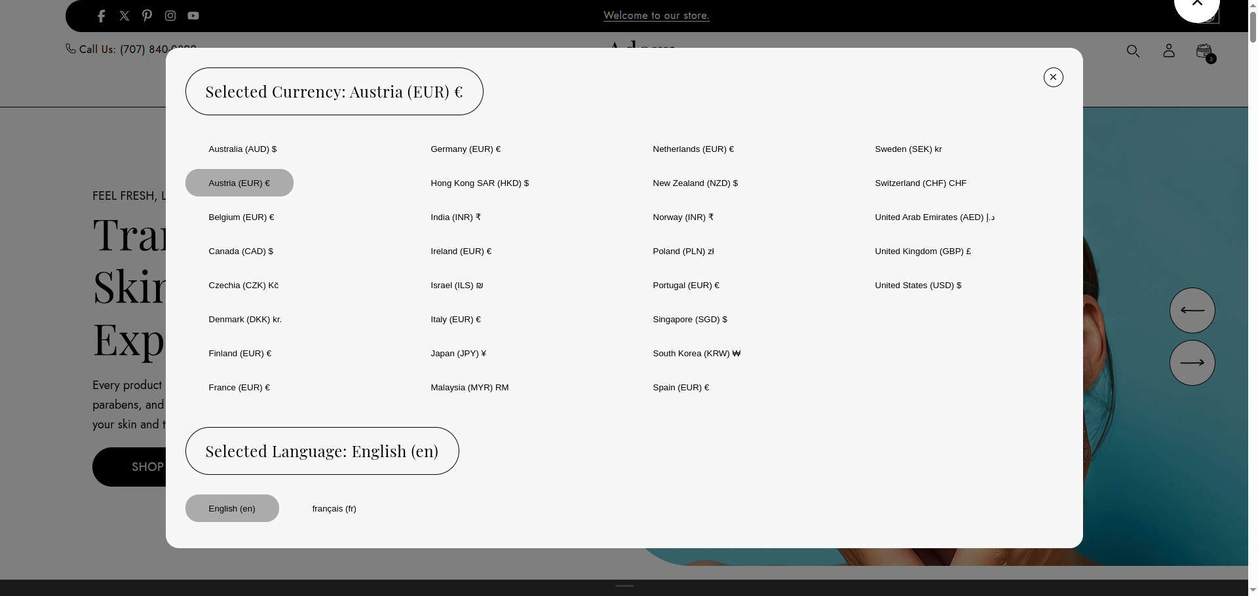Click the phone icon beside Call Us
The image size is (1258, 596).
point(71,48)
